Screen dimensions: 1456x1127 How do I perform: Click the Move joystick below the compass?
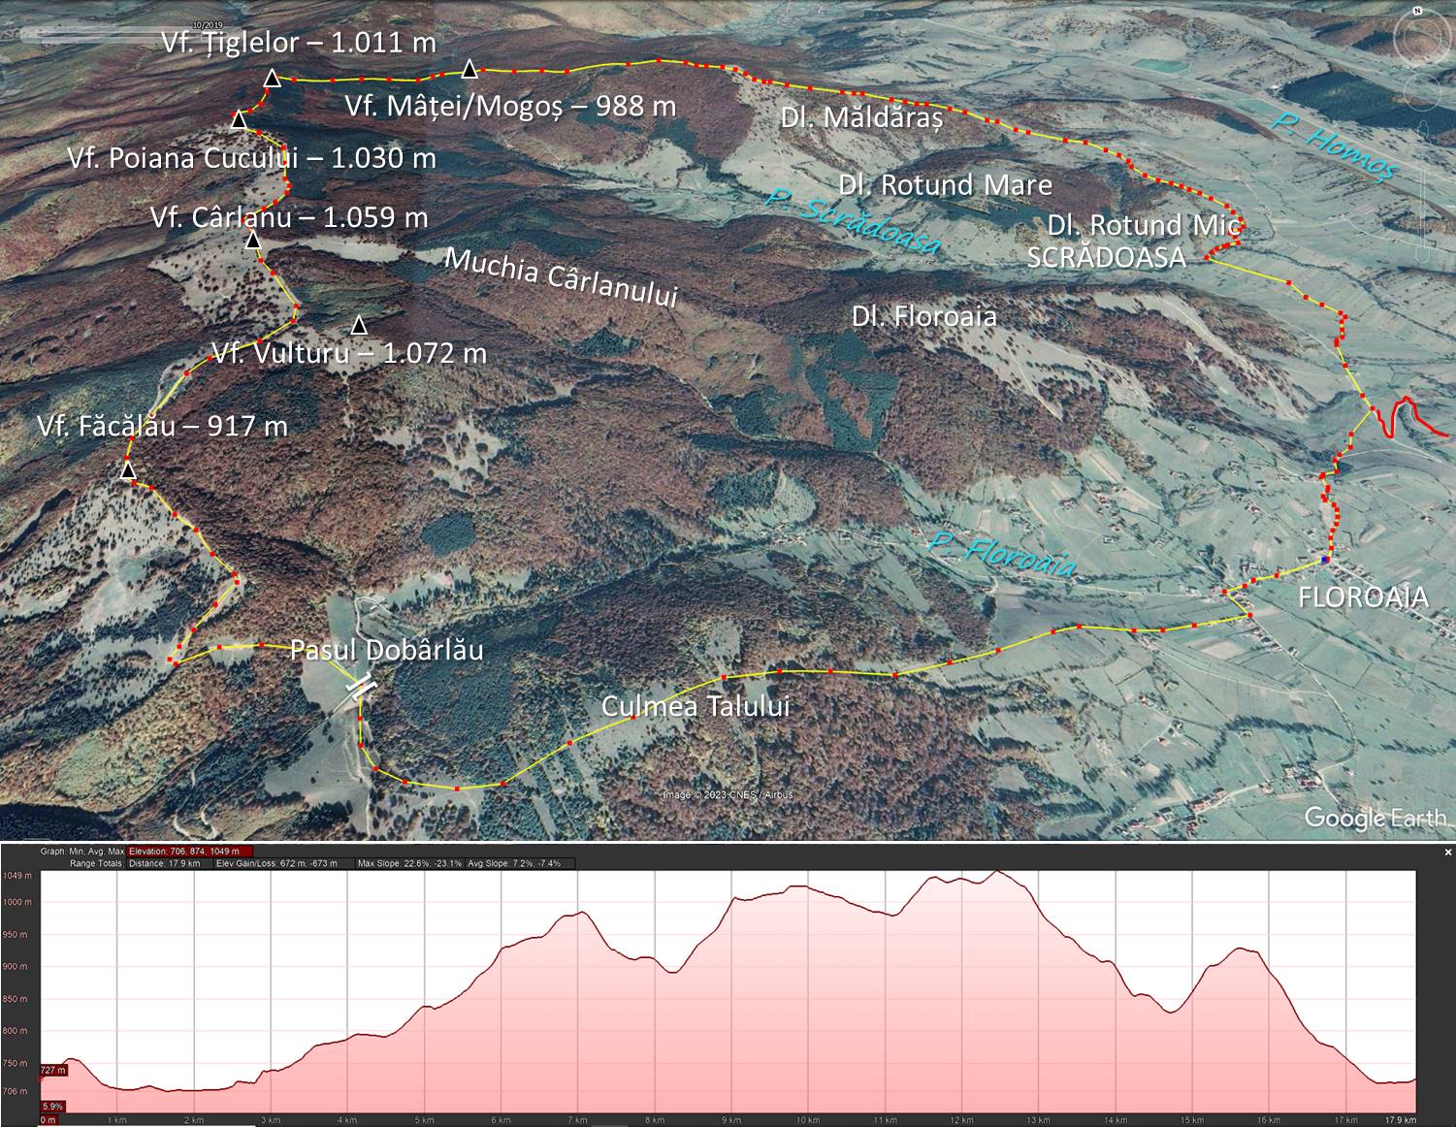[1423, 91]
